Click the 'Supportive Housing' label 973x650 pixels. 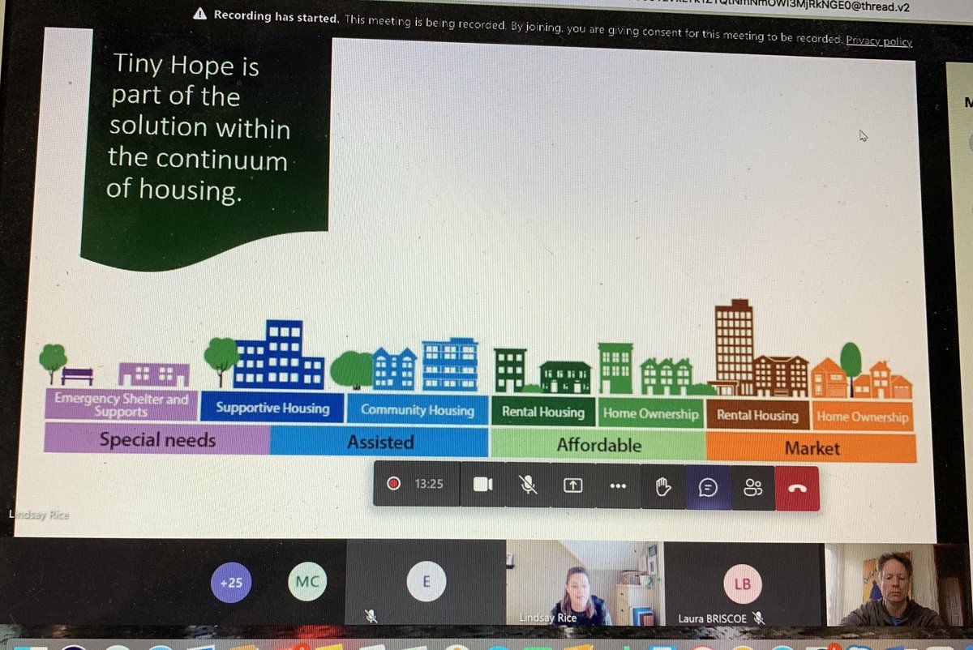(x=272, y=408)
